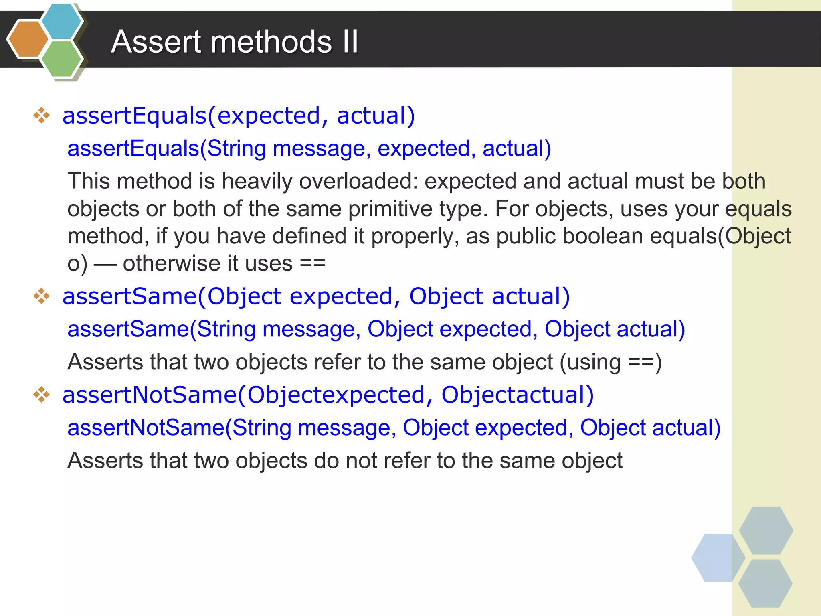Click 'Asserts that two objects refer to the same object' text
Viewport: 821px width, 616px height.
364,362
